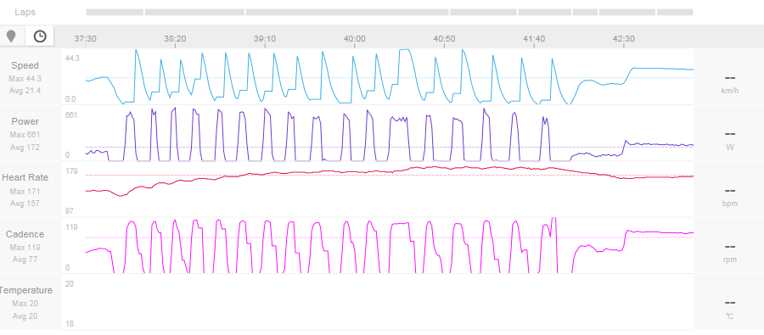
Task: Click the W unit readout
Action: pyautogui.click(x=729, y=147)
